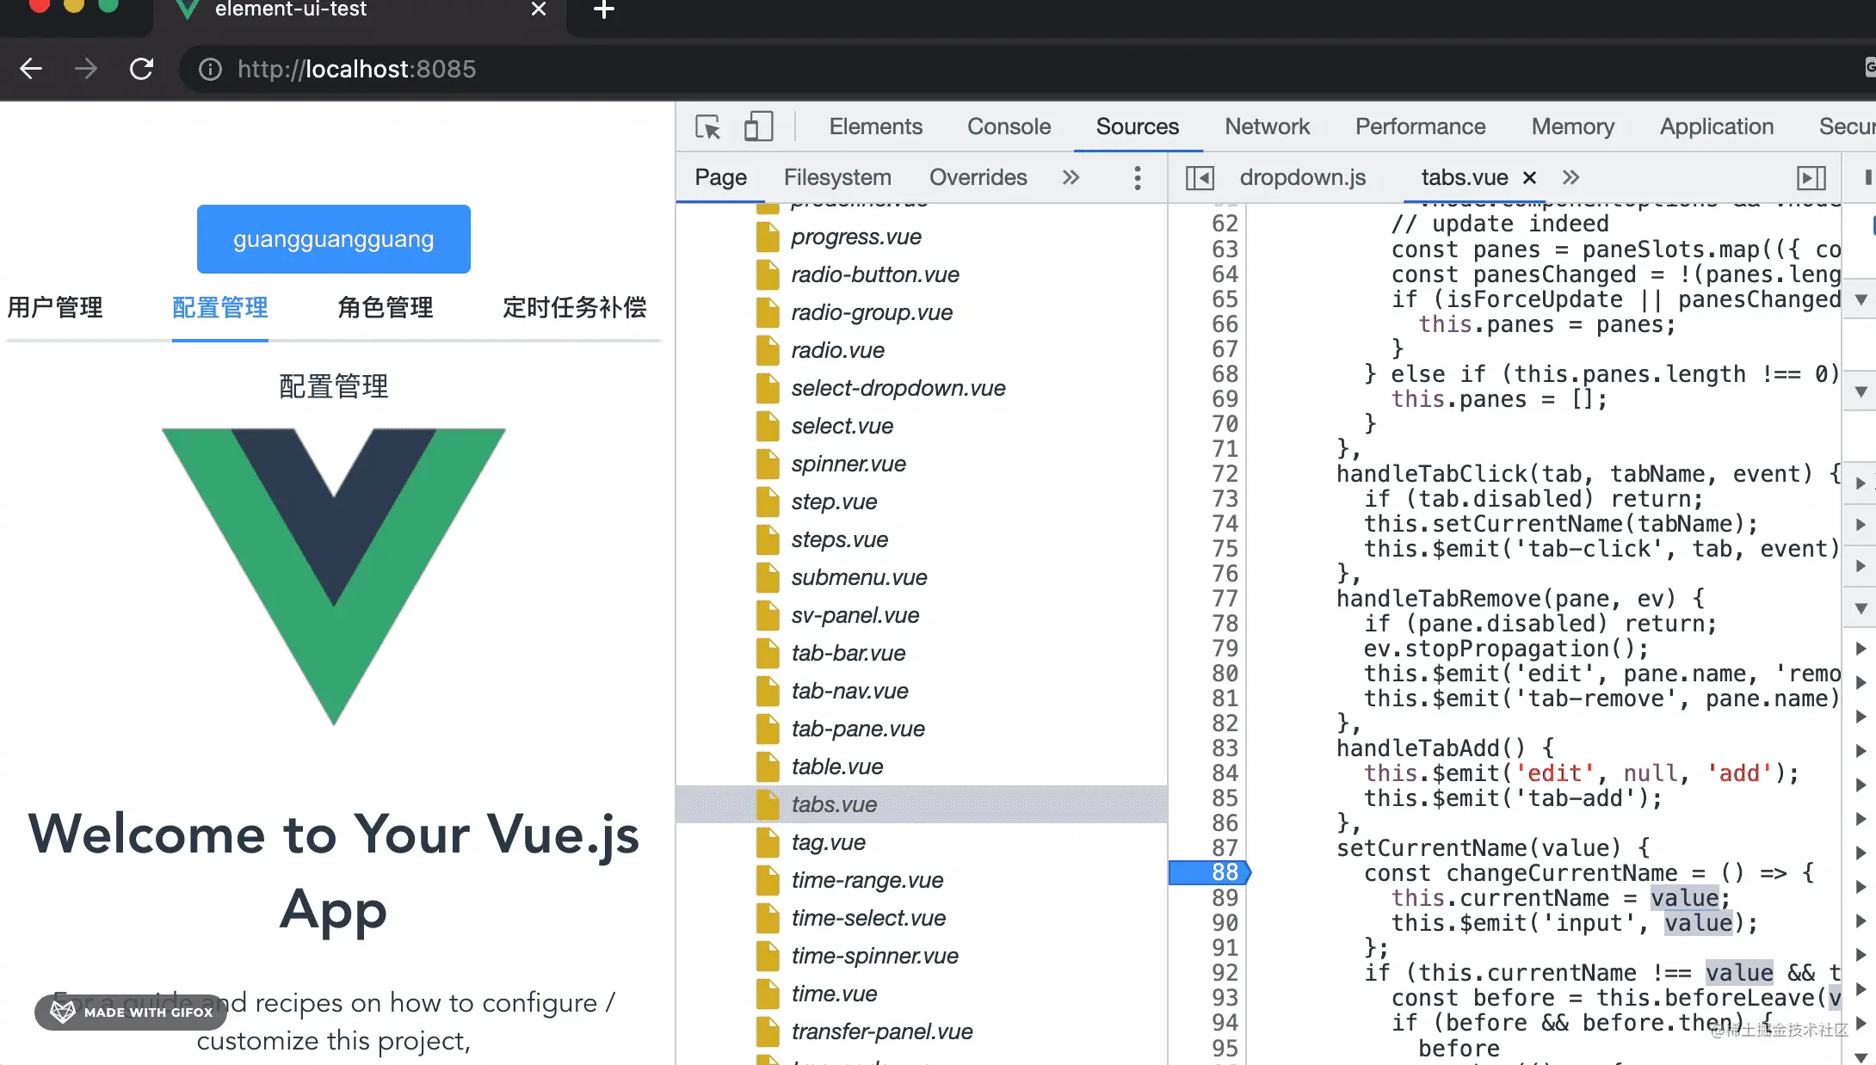
Task: Show more open files chevron
Action: click(x=1571, y=178)
